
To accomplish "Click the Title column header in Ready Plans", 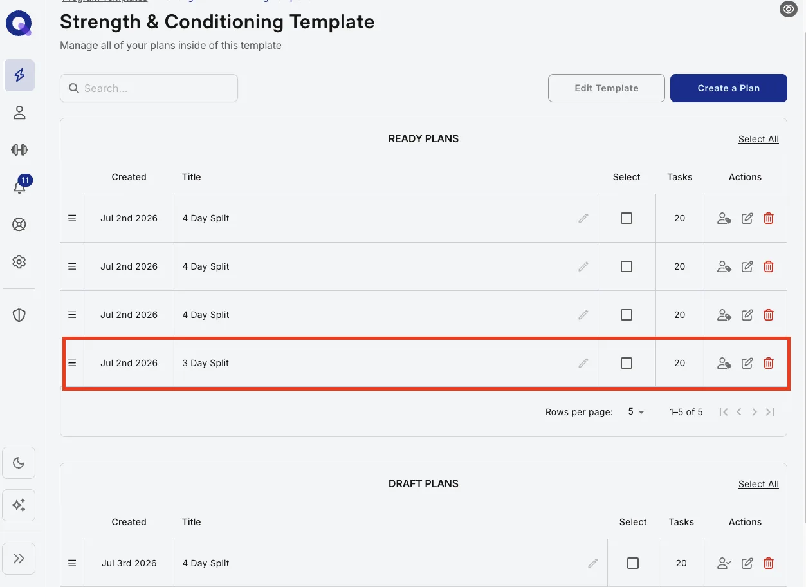I will click(x=192, y=177).
